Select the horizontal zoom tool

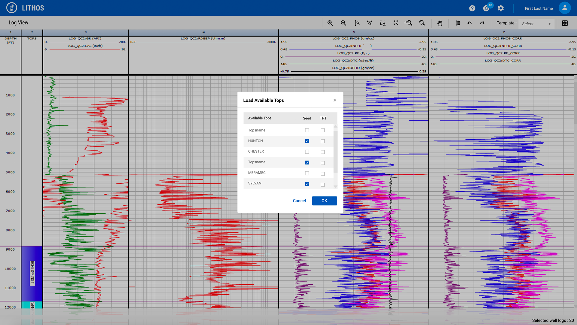[369, 23]
